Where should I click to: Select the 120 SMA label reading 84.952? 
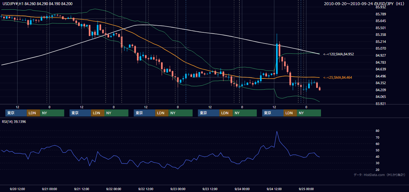click(339, 54)
